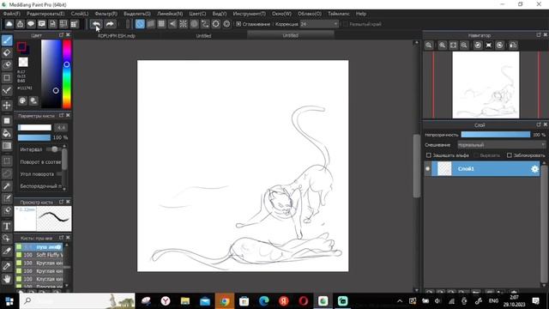Select the Bucket fill tool

coord(7,133)
